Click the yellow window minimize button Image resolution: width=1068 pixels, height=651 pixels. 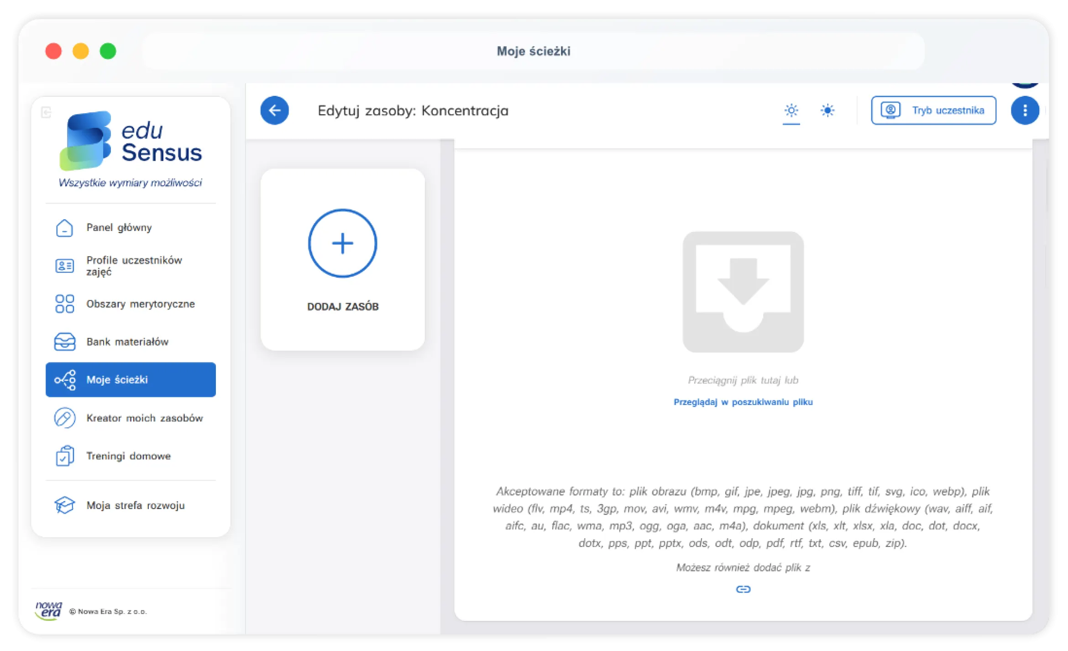tap(81, 51)
